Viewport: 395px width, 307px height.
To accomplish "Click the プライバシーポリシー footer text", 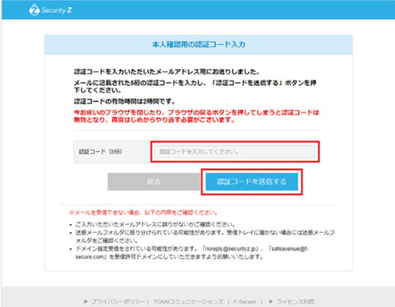I will pyautogui.click(x=118, y=301).
